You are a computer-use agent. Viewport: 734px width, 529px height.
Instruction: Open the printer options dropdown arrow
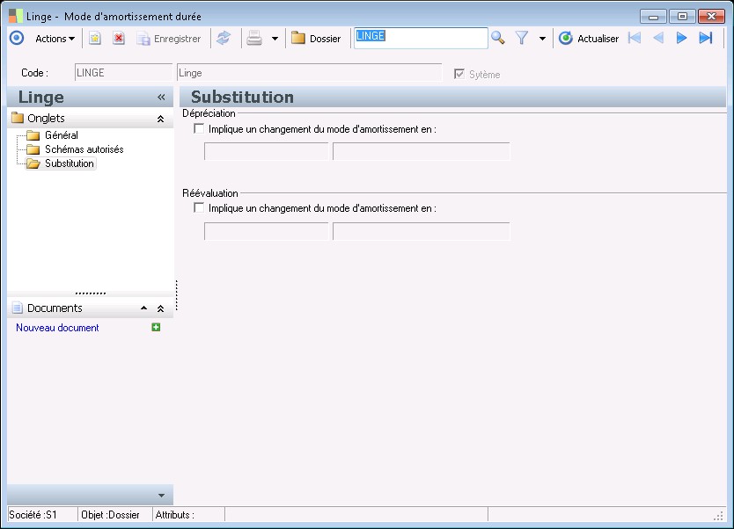coord(275,39)
